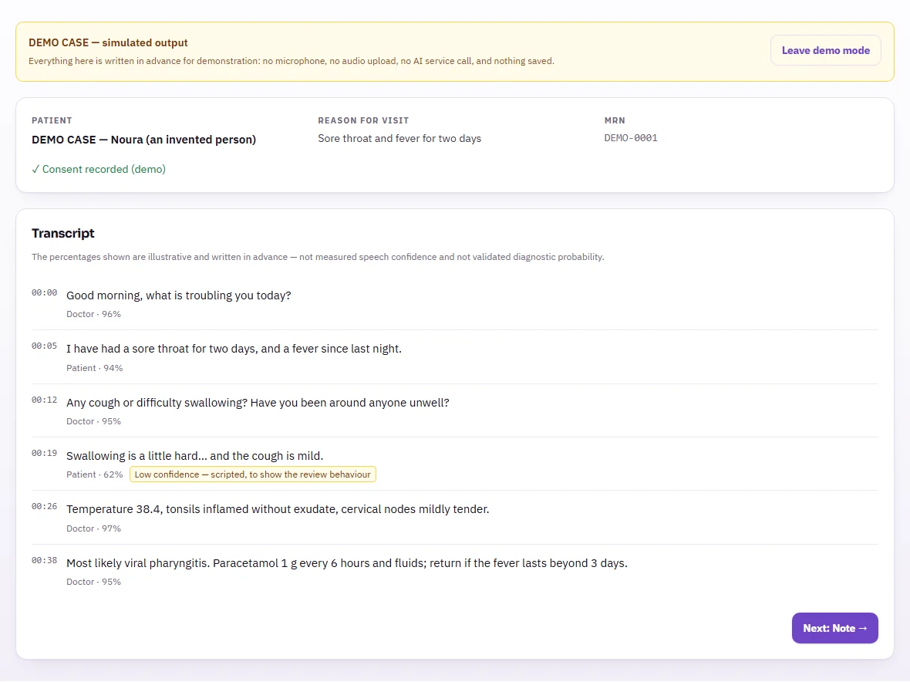Click the 00:19 timestamp
The height and width of the screenshot is (682, 910).
pos(44,454)
